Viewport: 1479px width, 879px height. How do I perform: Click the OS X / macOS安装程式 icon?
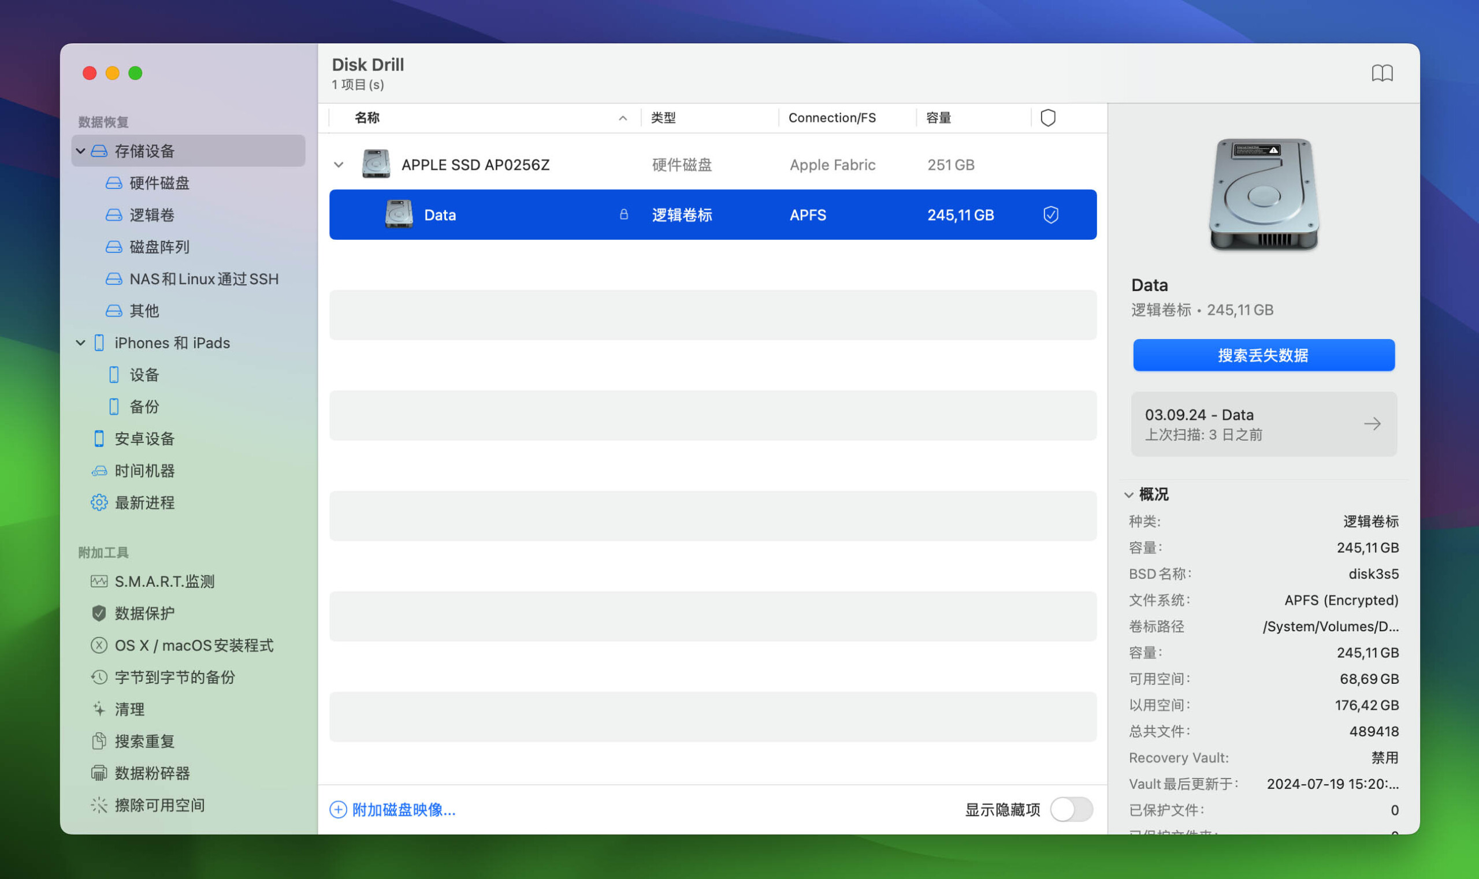(99, 646)
